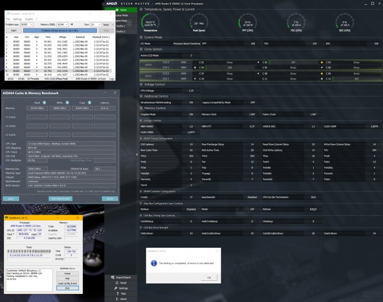Collapse the Temperature, Speed, Power & Current section

click(x=141, y=9)
